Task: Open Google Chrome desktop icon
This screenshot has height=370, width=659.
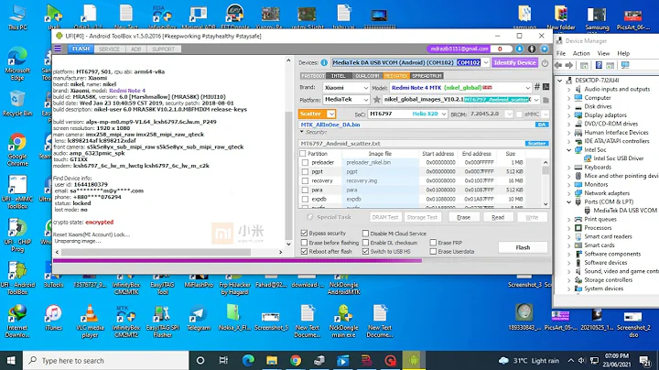Action: point(17,149)
